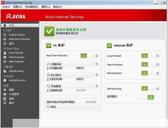Open the 帮助(H) menu

point(58,7)
